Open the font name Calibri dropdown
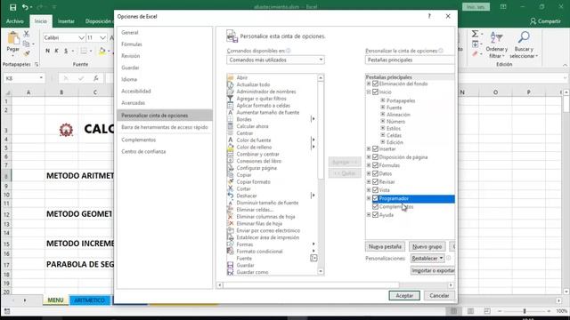Screen dimensions: 570x320 pos(81,37)
